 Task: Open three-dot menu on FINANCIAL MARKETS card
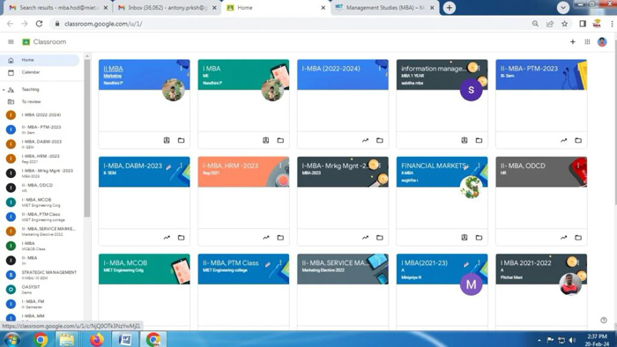click(479, 166)
